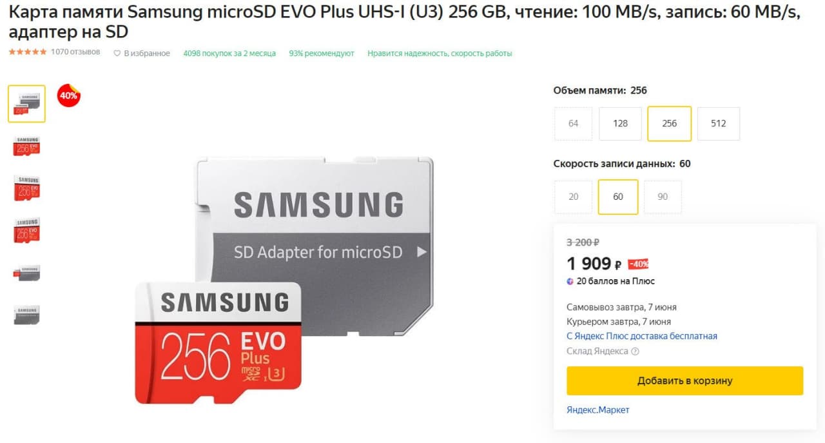Click С Яндекс Плюс доставка бесплатная link
The height and width of the screenshot is (443, 825).
(642, 336)
